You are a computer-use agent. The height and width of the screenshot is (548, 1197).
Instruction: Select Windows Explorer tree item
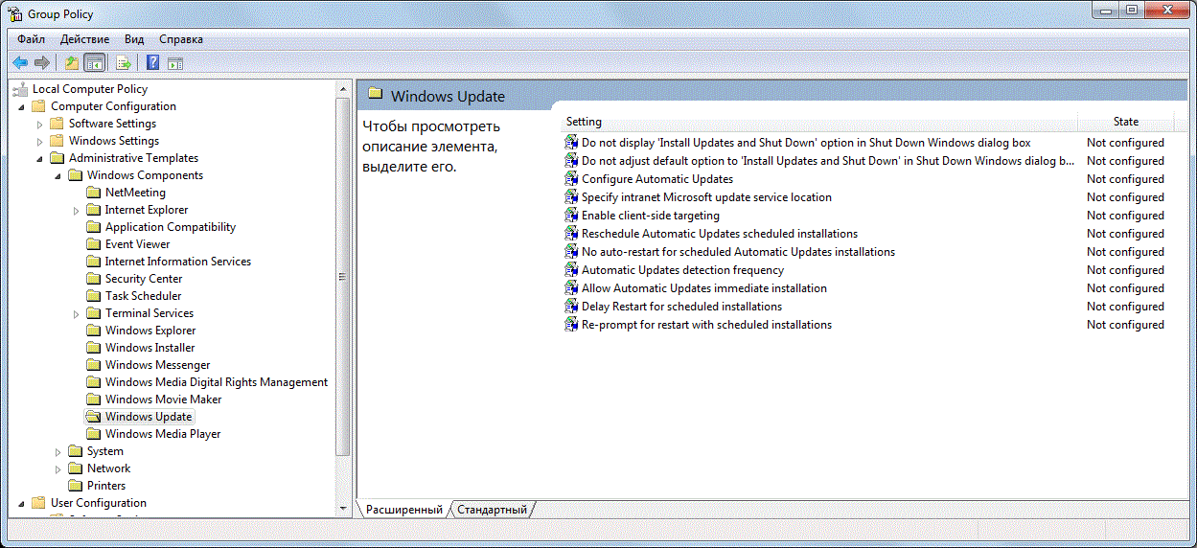point(150,331)
